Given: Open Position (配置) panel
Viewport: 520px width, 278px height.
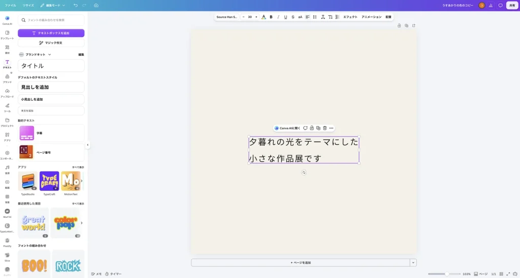Looking at the screenshot, I should (x=388, y=17).
